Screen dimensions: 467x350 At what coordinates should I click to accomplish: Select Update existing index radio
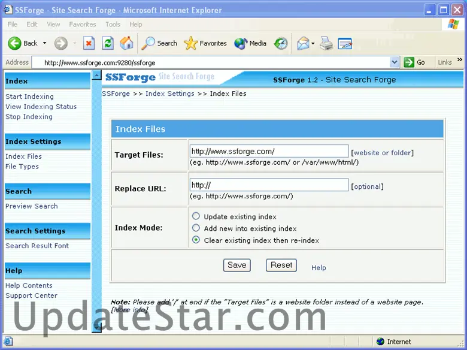(x=196, y=216)
